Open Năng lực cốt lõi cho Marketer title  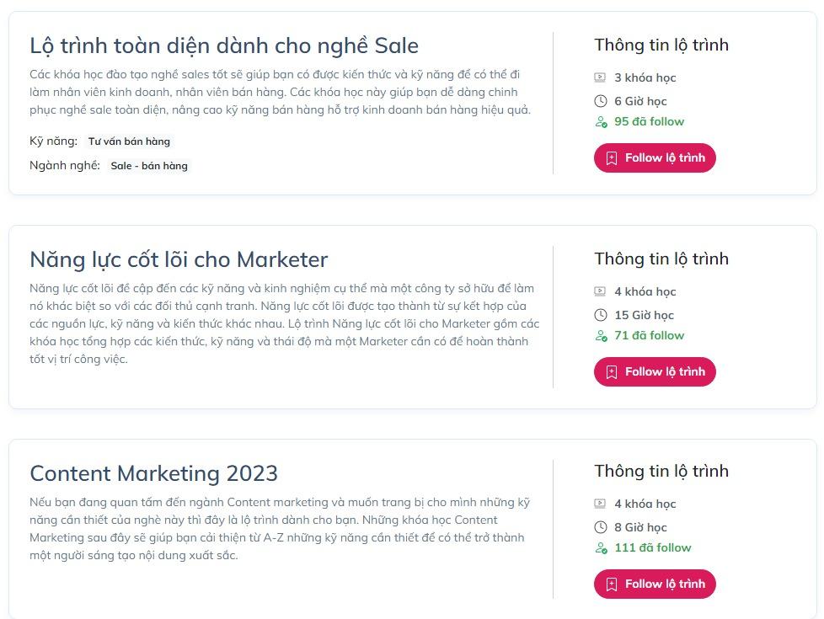coord(179,259)
